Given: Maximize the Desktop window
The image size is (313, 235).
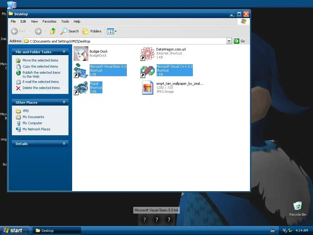Looking at the screenshot, I should click(239, 14).
